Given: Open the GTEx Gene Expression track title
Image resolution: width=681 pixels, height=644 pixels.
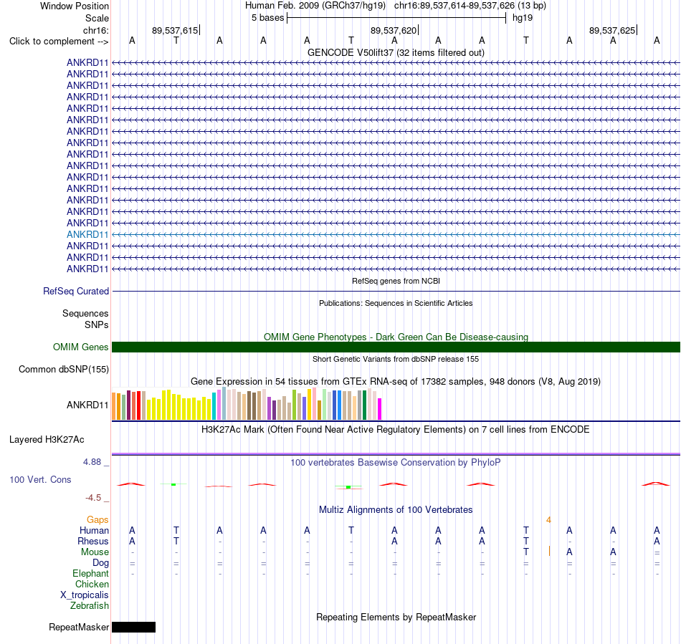Looking at the screenshot, I should click(x=396, y=381).
